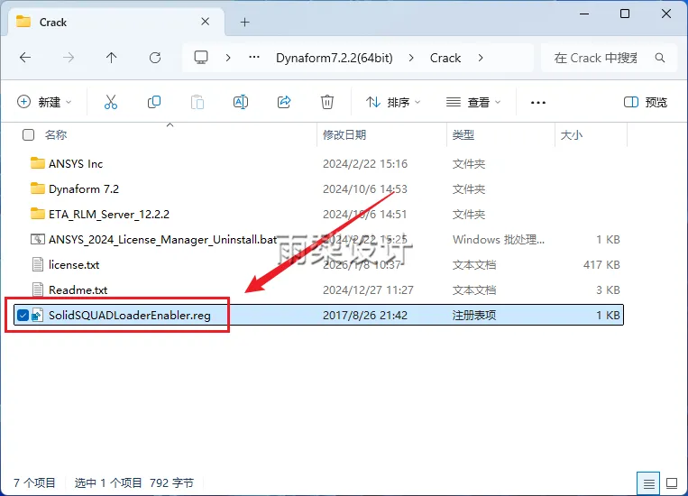Select the Crack tab
Screen dimensions: 688x496
click(116, 22)
